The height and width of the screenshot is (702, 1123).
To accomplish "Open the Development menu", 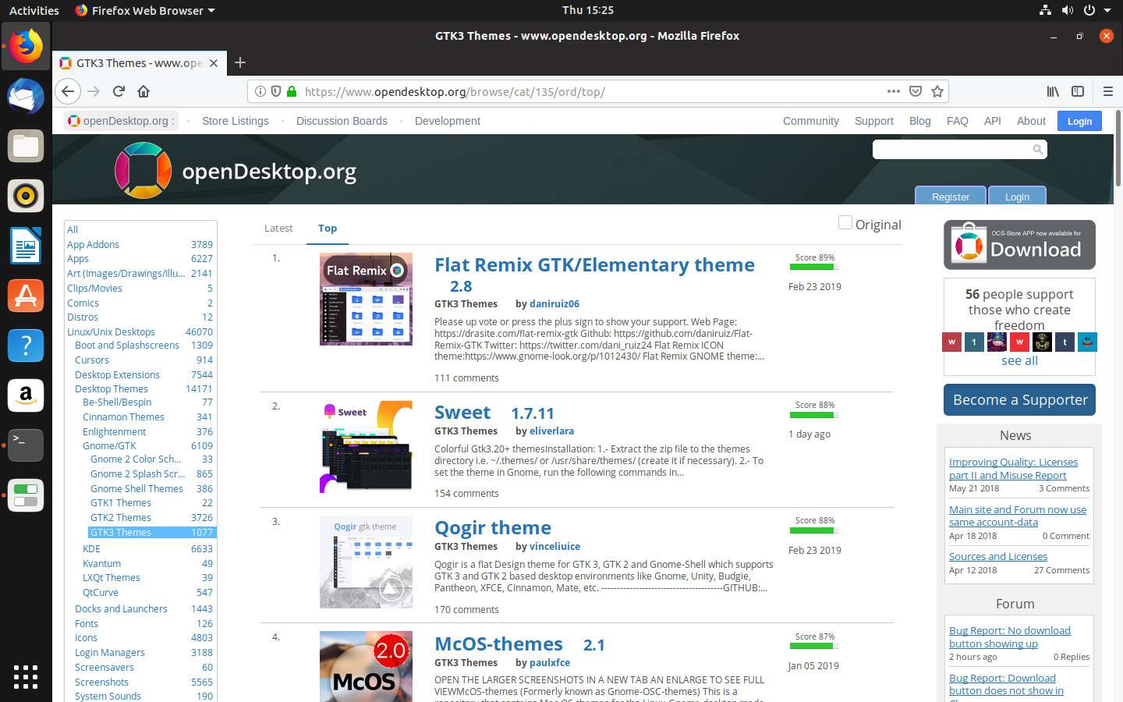I will click(x=448, y=121).
